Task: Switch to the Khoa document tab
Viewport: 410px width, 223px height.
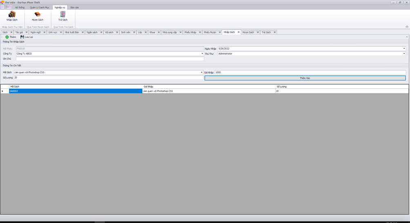Action: click(x=152, y=32)
